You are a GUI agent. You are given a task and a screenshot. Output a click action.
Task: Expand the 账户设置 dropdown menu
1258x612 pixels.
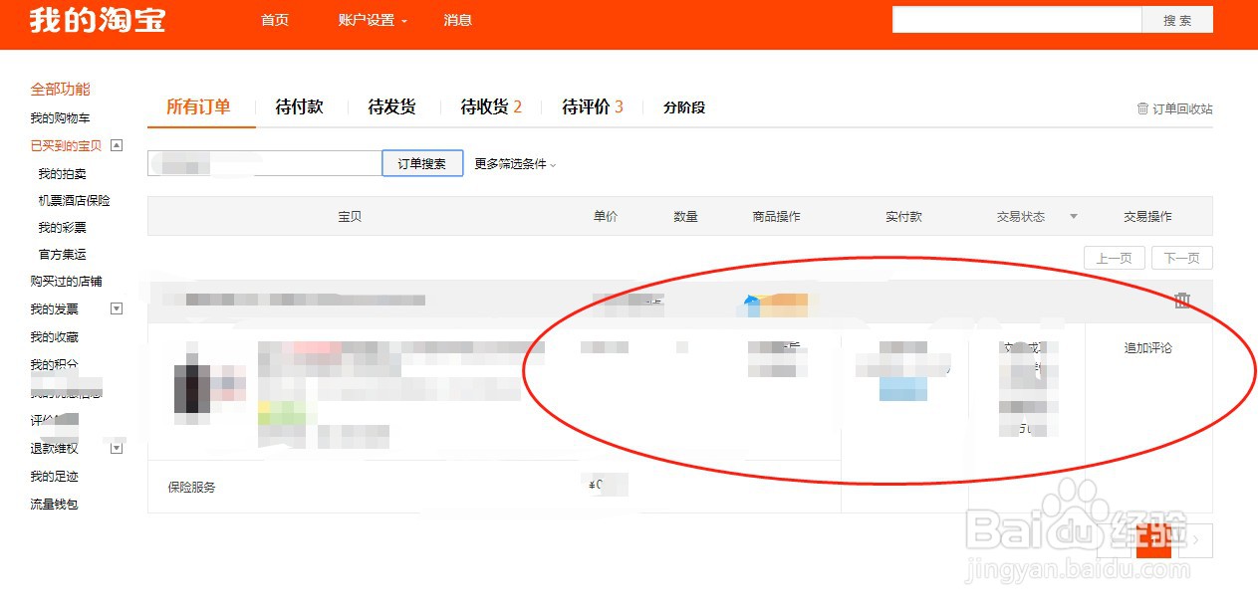coord(371,20)
